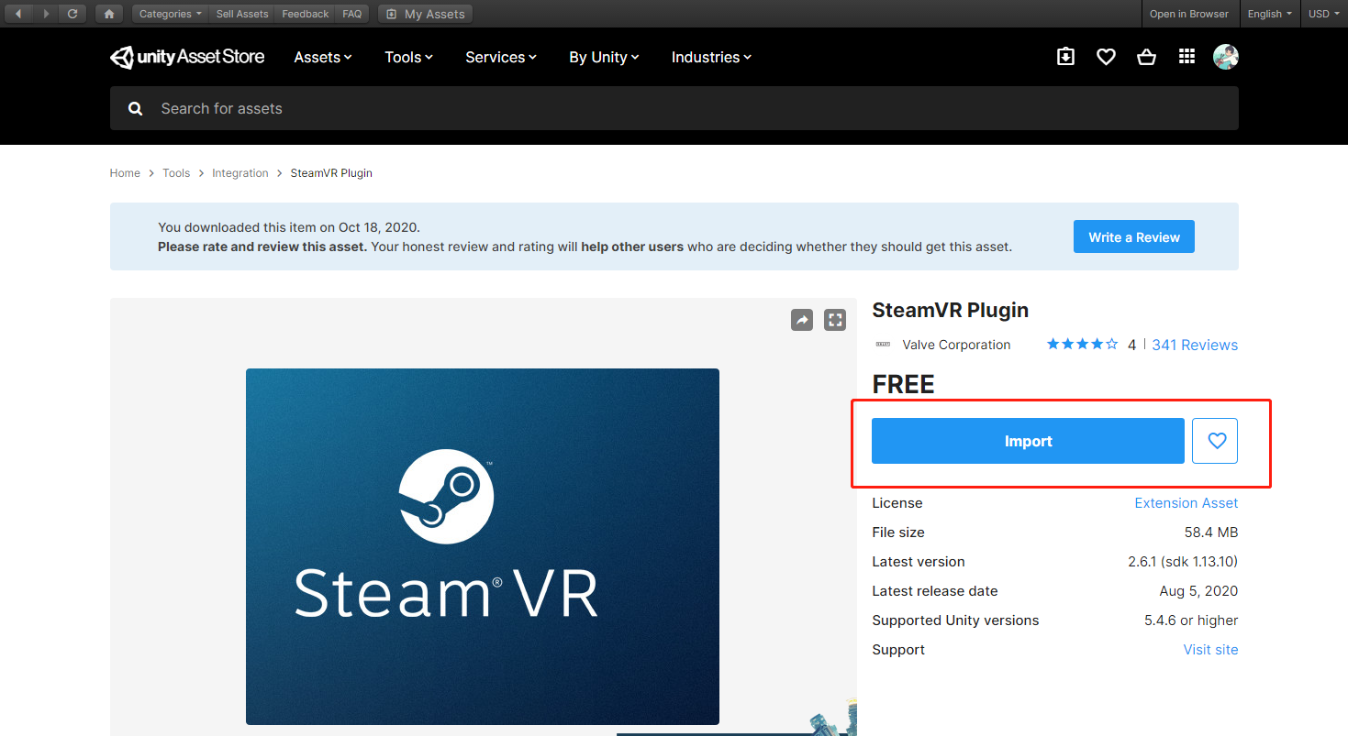
Task: Open the Unity apps grid menu
Action: (x=1186, y=56)
